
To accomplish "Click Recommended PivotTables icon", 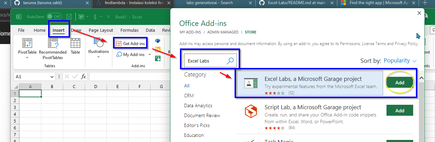I will tap(53, 43).
